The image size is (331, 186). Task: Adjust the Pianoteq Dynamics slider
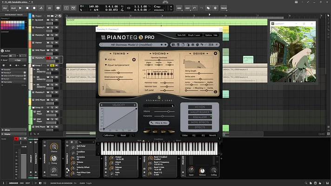[165, 116]
